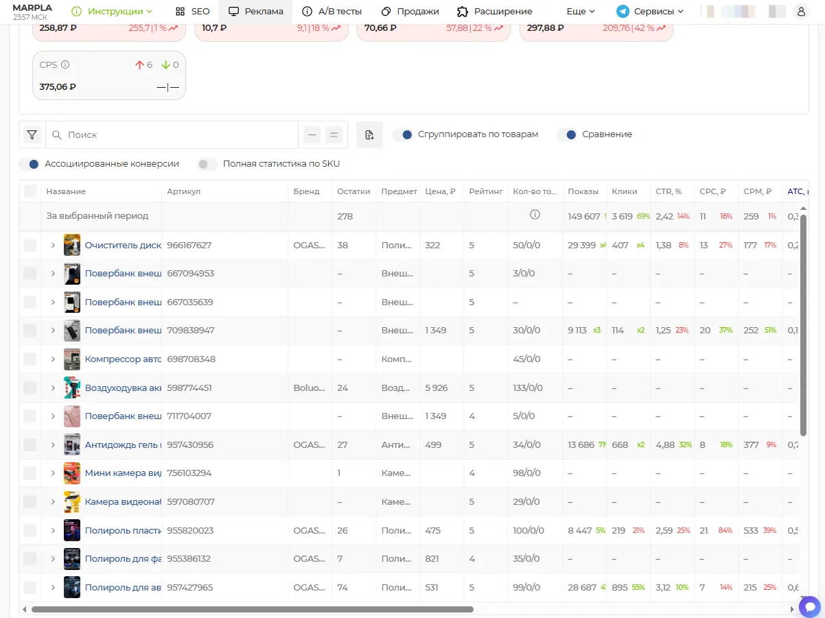Open the Сервисы dropdown menu

(x=650, y=12)
